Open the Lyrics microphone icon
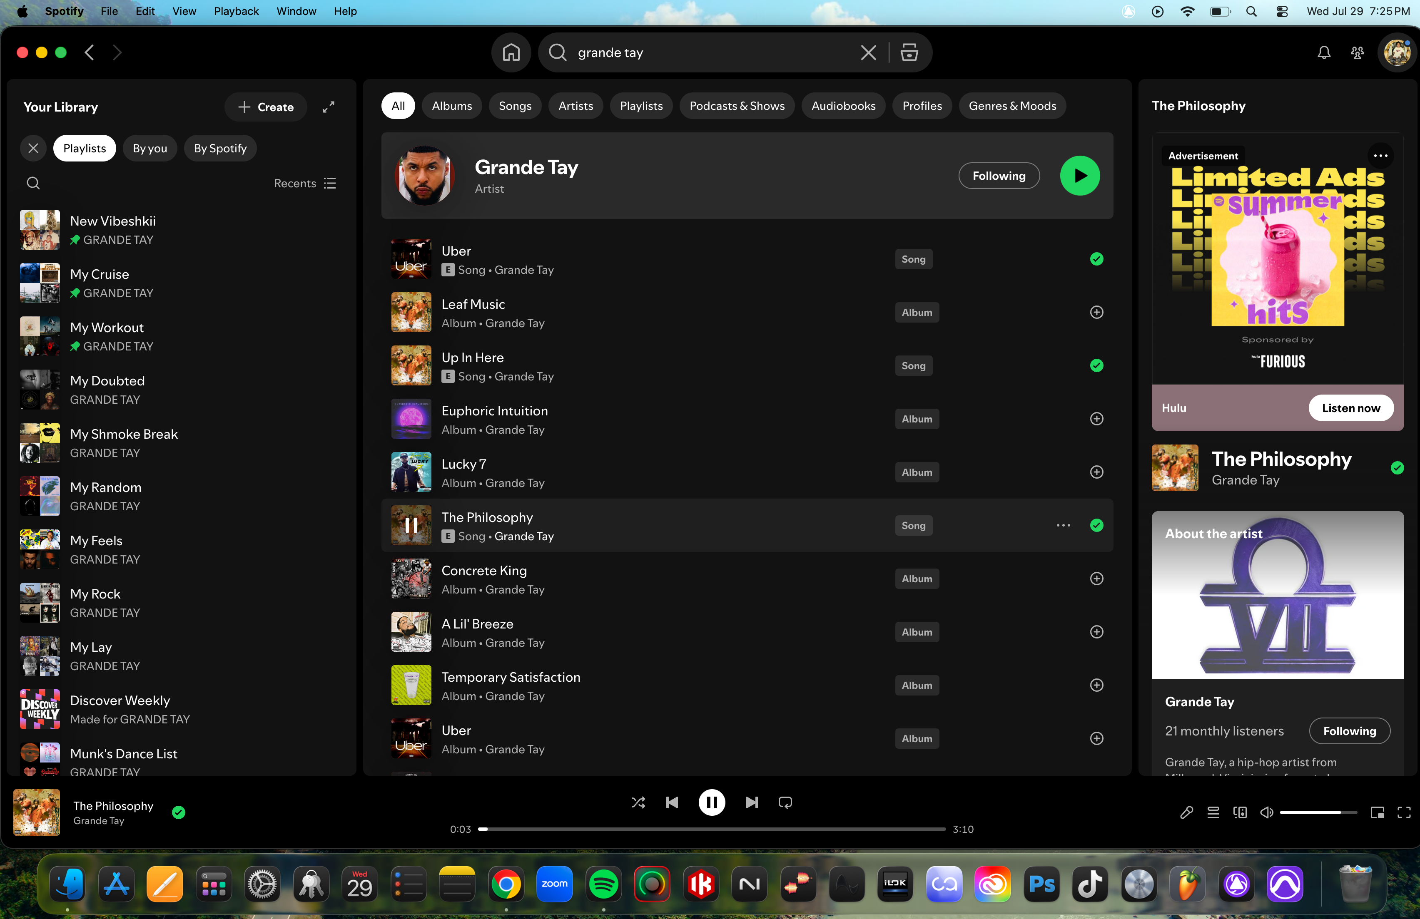 [x=1187, y=812]
